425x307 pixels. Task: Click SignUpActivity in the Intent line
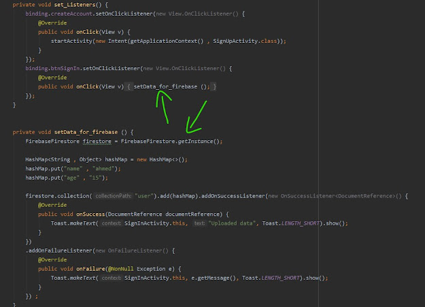(235, 41)
